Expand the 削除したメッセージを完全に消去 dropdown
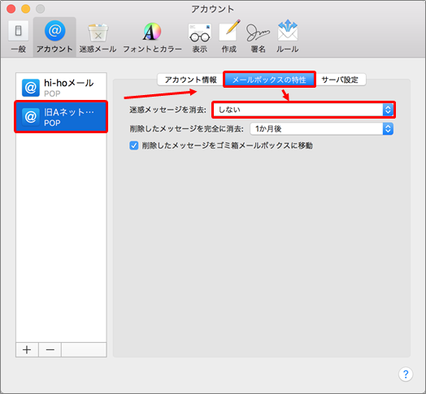The width and height of the screenshot is (426, 394). coord(322,128)
